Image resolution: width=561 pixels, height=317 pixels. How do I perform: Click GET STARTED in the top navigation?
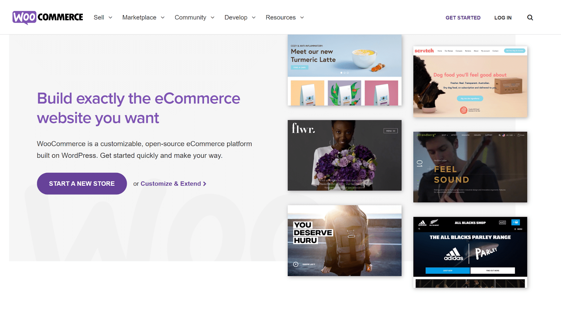click(463, 18)
